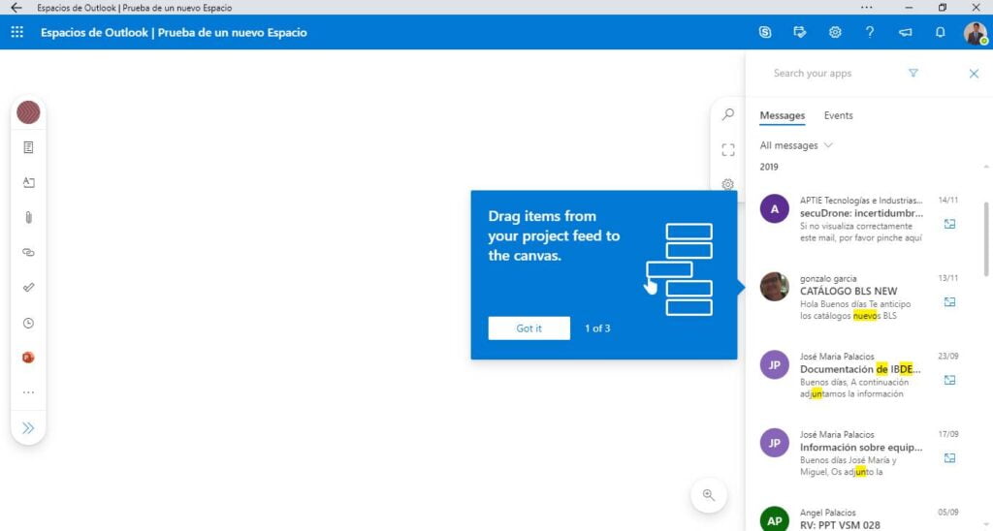Click gonzalo garcia's photo avatar
Image resolution: width=993 pixels, height=531 pixels.
click(x=775, y=287)
